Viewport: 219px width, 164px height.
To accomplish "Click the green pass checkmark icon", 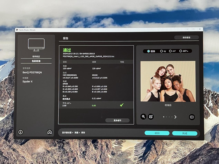I will pyautogui.click(x=122, y=105).
